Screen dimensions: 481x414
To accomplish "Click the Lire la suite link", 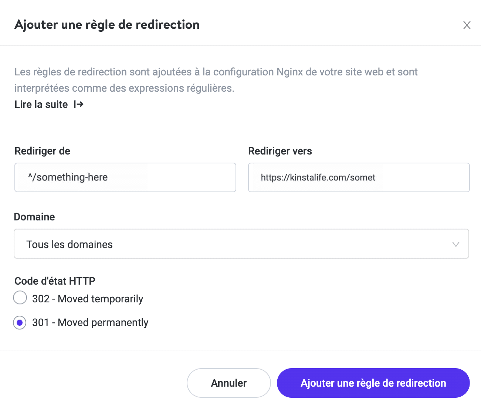I will coord(41,104).
